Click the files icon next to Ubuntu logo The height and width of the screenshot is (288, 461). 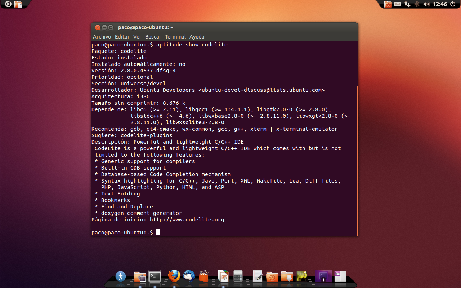coord(18,4)
